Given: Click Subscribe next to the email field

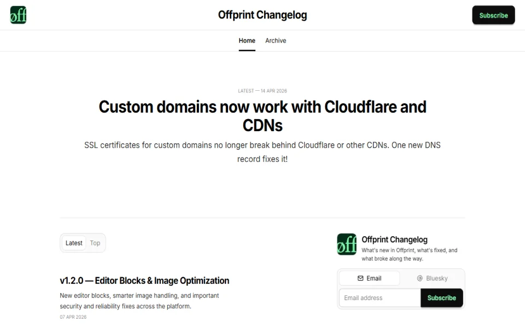Looking at the screenshot, I should click(x=442, y=297).
